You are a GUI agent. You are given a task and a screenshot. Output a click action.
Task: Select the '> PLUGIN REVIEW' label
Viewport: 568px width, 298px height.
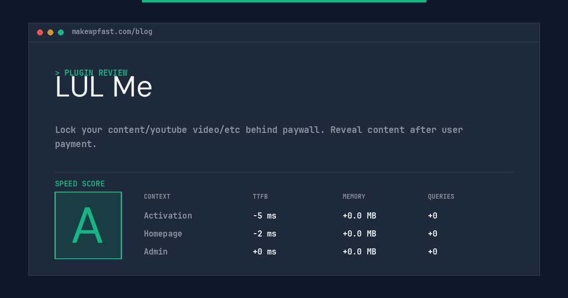[x=91, y=73]
